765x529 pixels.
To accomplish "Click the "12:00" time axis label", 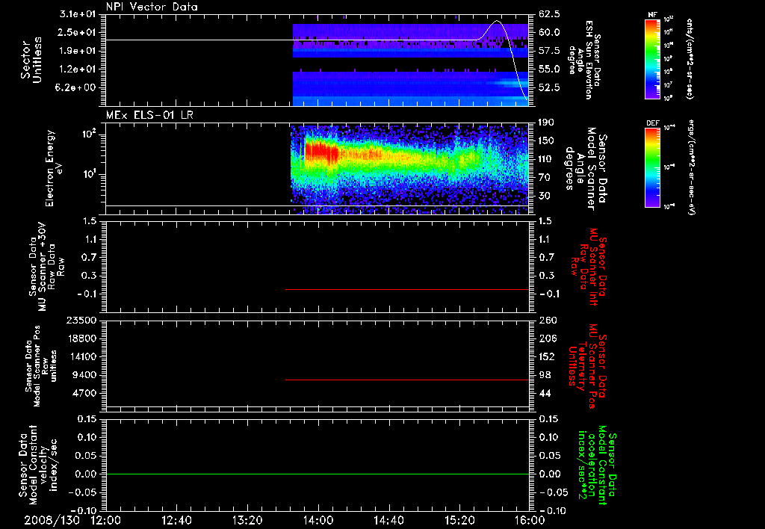I will (106, 520).
